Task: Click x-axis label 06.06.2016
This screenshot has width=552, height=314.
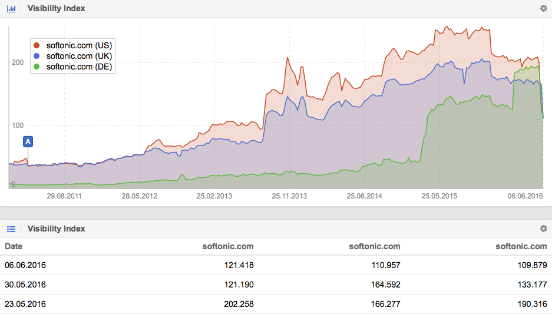Action: coord(525,196)
